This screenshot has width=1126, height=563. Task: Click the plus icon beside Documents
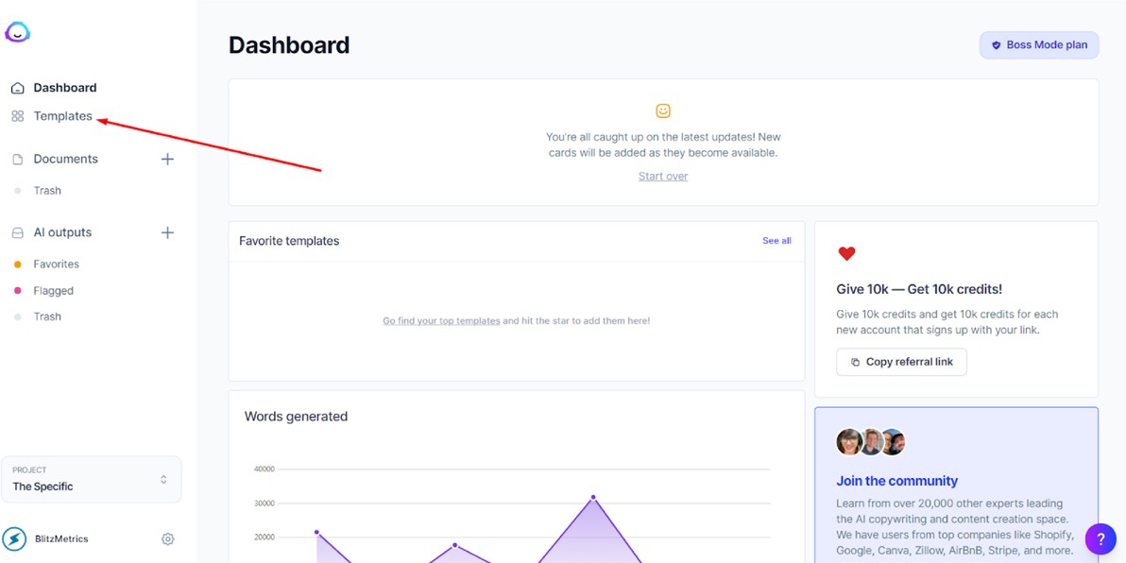tap(167, 160)
